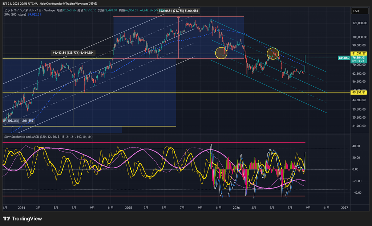Click the USD currency selector
The height and width of the screenshot is (226, 372).
pyautogui.click(x=359, y=11)
